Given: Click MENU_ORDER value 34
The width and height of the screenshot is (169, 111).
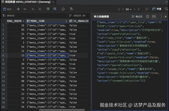Looking at the screenshot, I should (x=23, y=38).
